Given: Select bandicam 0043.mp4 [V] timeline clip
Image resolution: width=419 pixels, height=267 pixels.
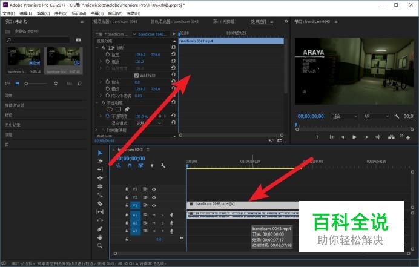Looking at the screenshot, I should pyautogui.click(x=243, y=204).
